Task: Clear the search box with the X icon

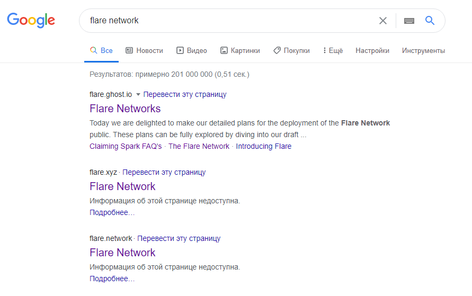Action: [x=383, y=21]
